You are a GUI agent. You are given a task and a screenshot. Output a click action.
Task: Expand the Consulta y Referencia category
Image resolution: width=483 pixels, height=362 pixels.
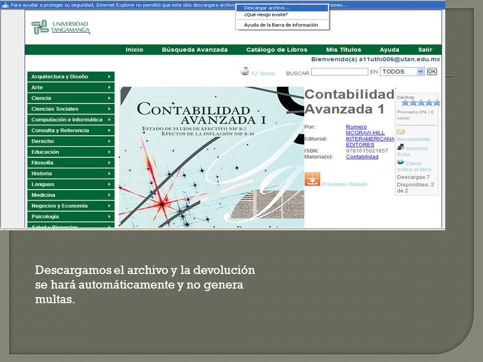click(71, 131)
